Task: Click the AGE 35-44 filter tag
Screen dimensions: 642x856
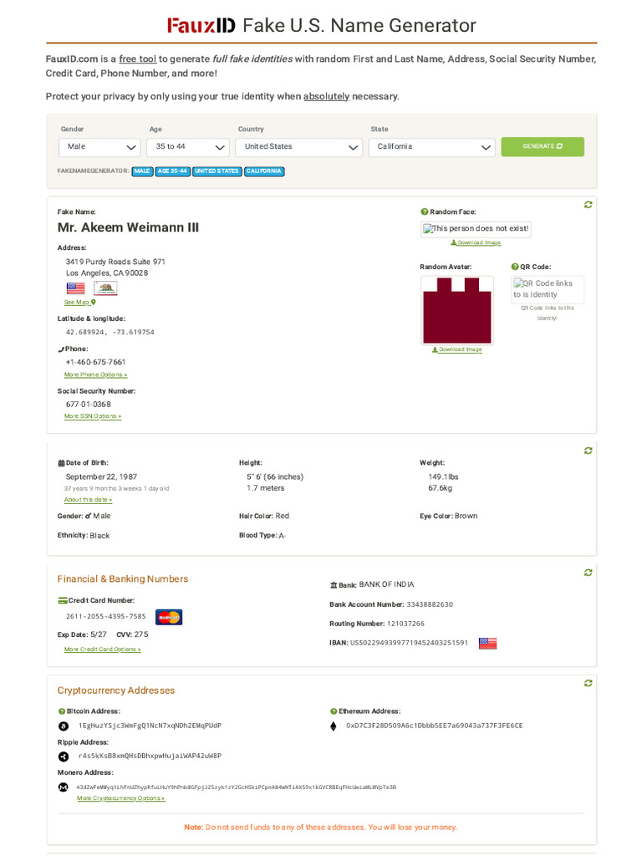Action: coord(172,171)
